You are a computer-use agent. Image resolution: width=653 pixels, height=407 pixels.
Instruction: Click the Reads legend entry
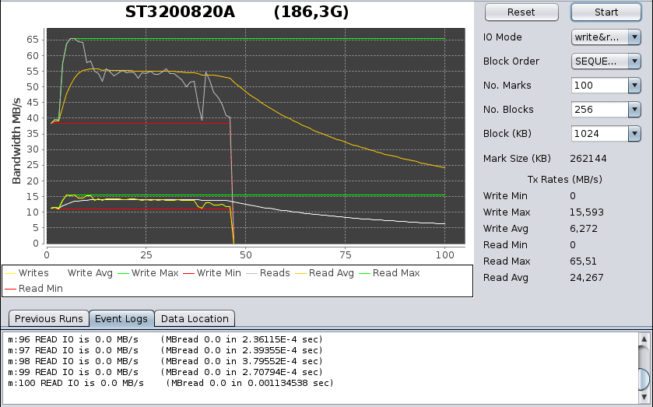tap(269, 273)
